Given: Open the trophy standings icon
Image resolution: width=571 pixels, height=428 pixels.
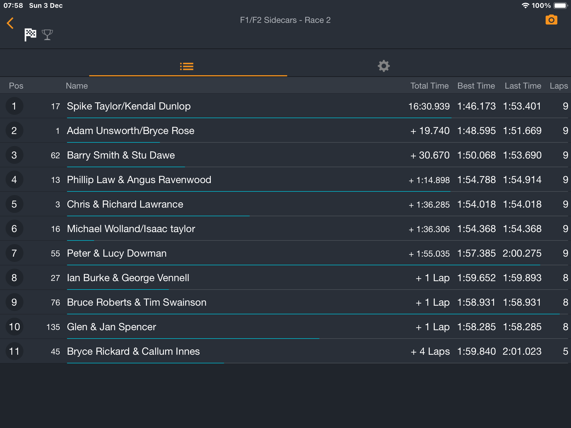Looking at the screenshot, I should 47,35.
